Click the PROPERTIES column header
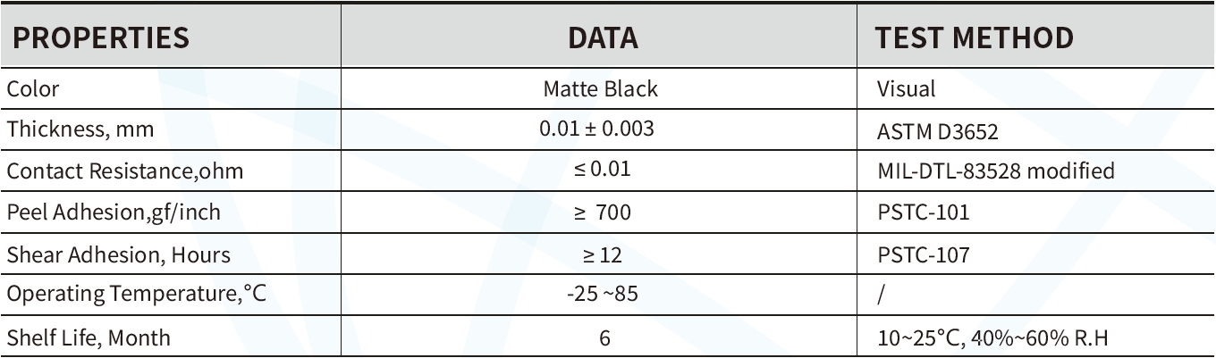This screenshot has width=1216, height=358. coord(98,37)
